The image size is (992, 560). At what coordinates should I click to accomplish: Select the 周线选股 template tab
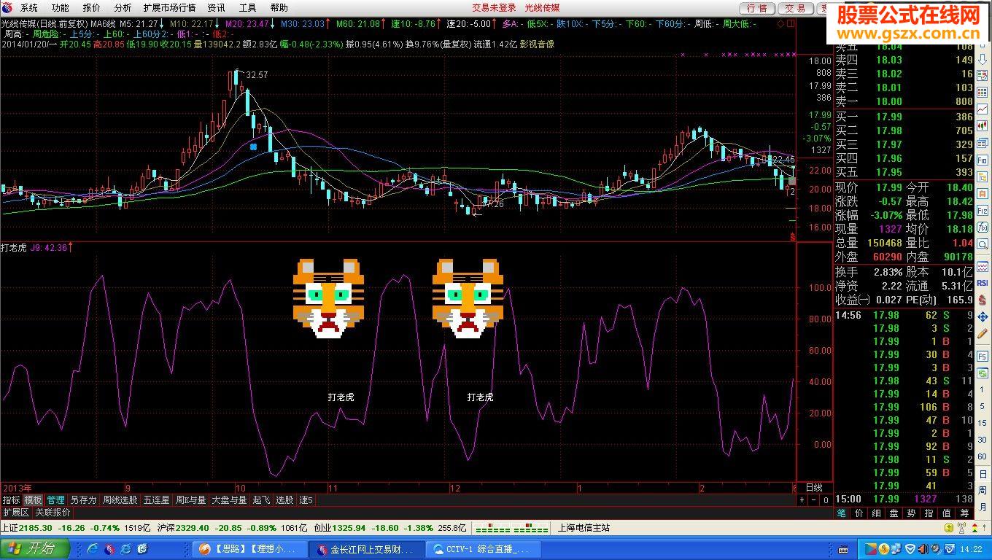pos(120,500)
